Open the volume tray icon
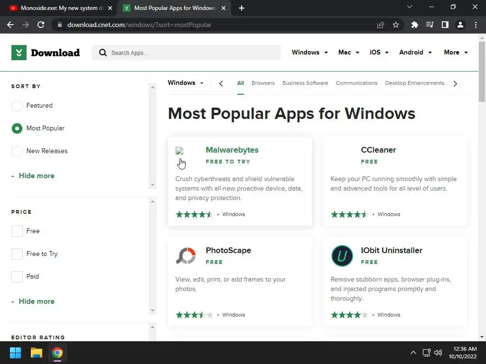The image size is (486, 364). [x=438, y=353]
